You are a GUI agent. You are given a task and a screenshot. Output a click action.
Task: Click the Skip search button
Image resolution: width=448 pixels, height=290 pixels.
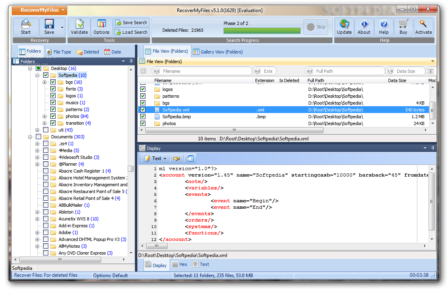[316, 27]
